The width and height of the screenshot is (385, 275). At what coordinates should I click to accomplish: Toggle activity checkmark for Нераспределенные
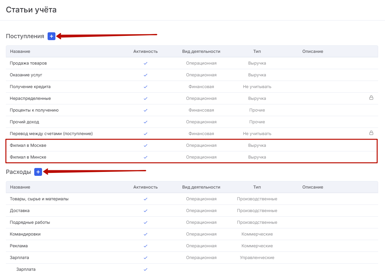coord(145,99)
